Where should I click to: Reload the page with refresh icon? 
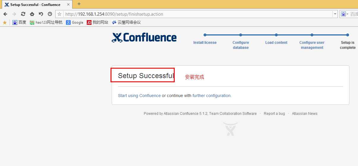pyautogui.click(x=23, y=14)
